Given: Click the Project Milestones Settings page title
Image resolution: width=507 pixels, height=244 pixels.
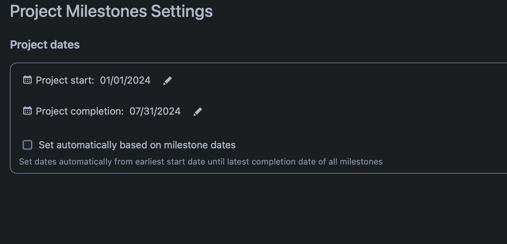Looking at the screenshot, I should tap(111, 11).
